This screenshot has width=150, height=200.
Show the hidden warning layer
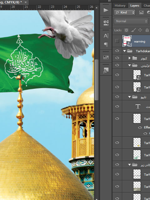tap(117, 41)
